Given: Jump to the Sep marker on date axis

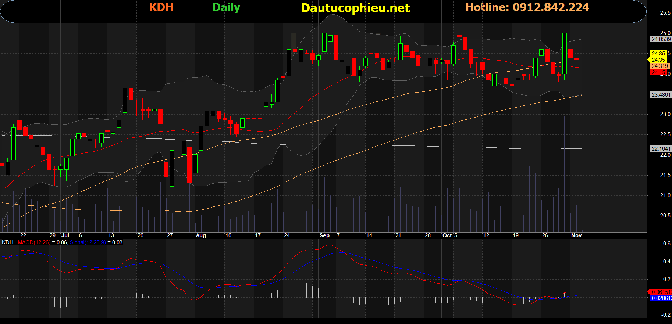Looking at the screenshot, I should (x=324, y=235).
